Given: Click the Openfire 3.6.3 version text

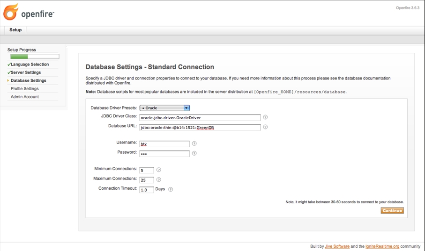Looking at the screenshot, I should tap(407, 8).
